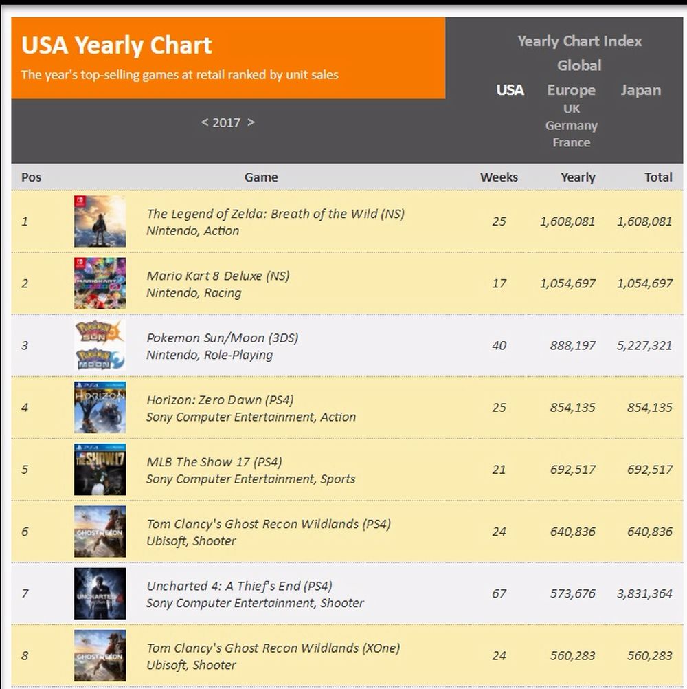Open the Japan yearly chart
Image resolution: width=687 pixels, height=689 pixels.
pyautogui.click(x=640, y=90)
